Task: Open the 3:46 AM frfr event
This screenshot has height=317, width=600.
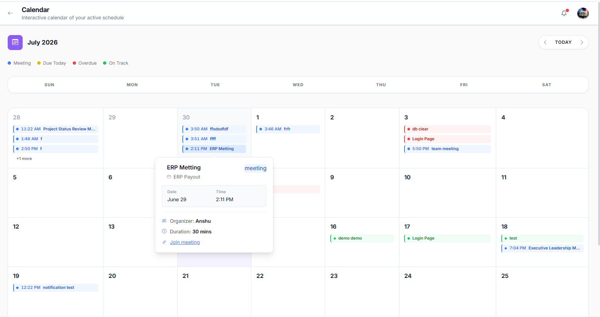Action: (288, 129)
